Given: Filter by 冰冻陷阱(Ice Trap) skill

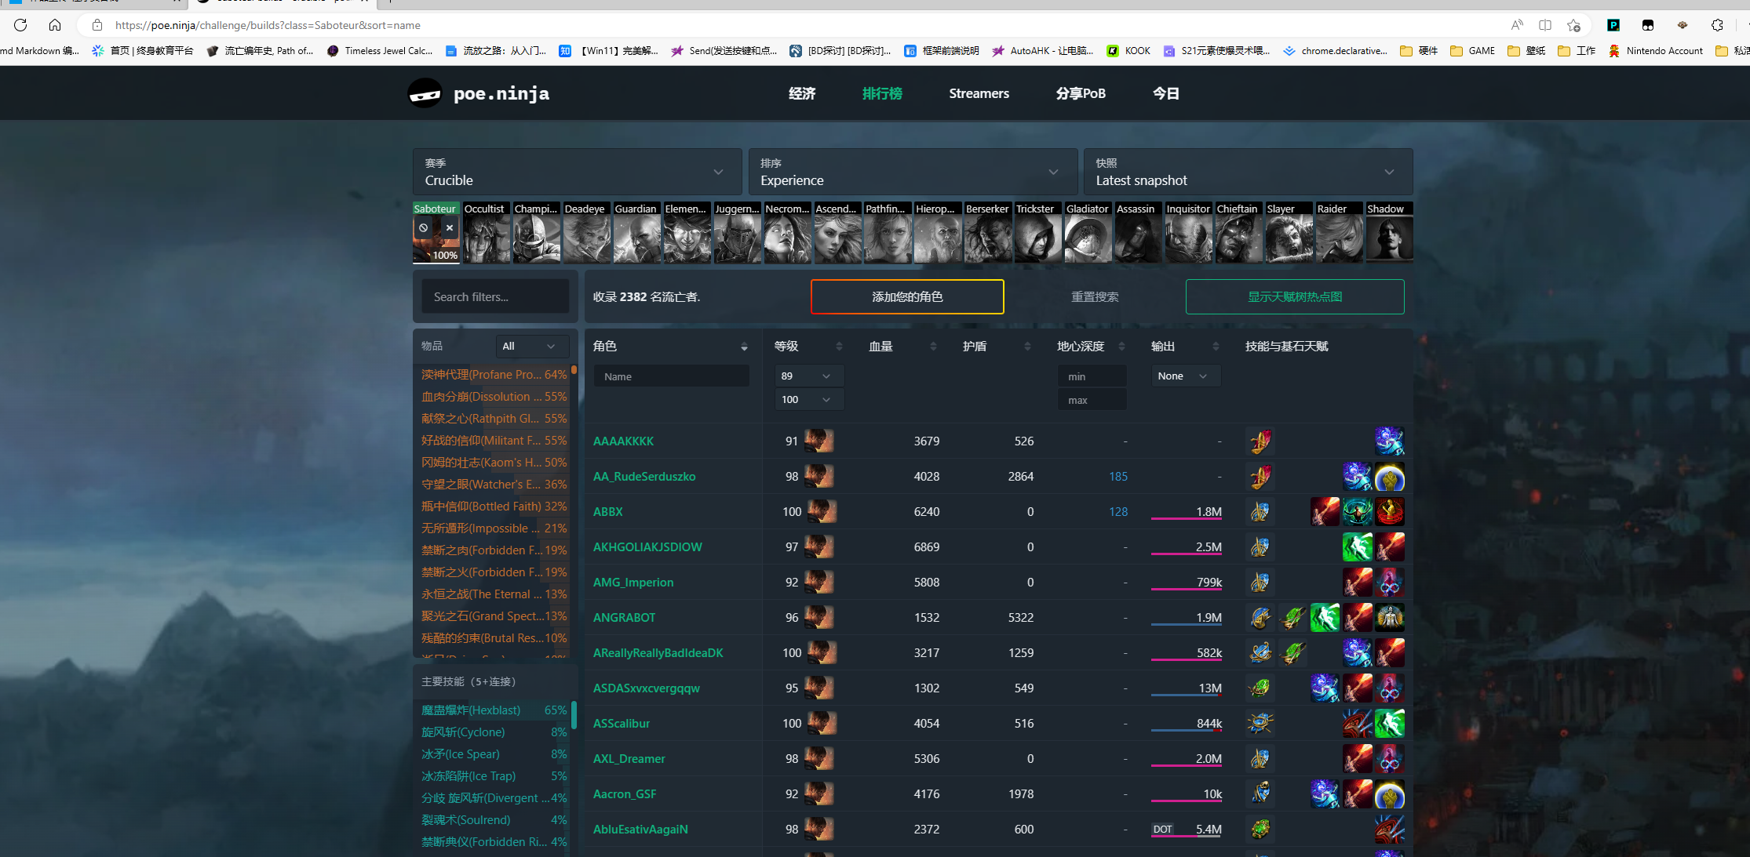Looking at the screenshot, I should [494, 775].
